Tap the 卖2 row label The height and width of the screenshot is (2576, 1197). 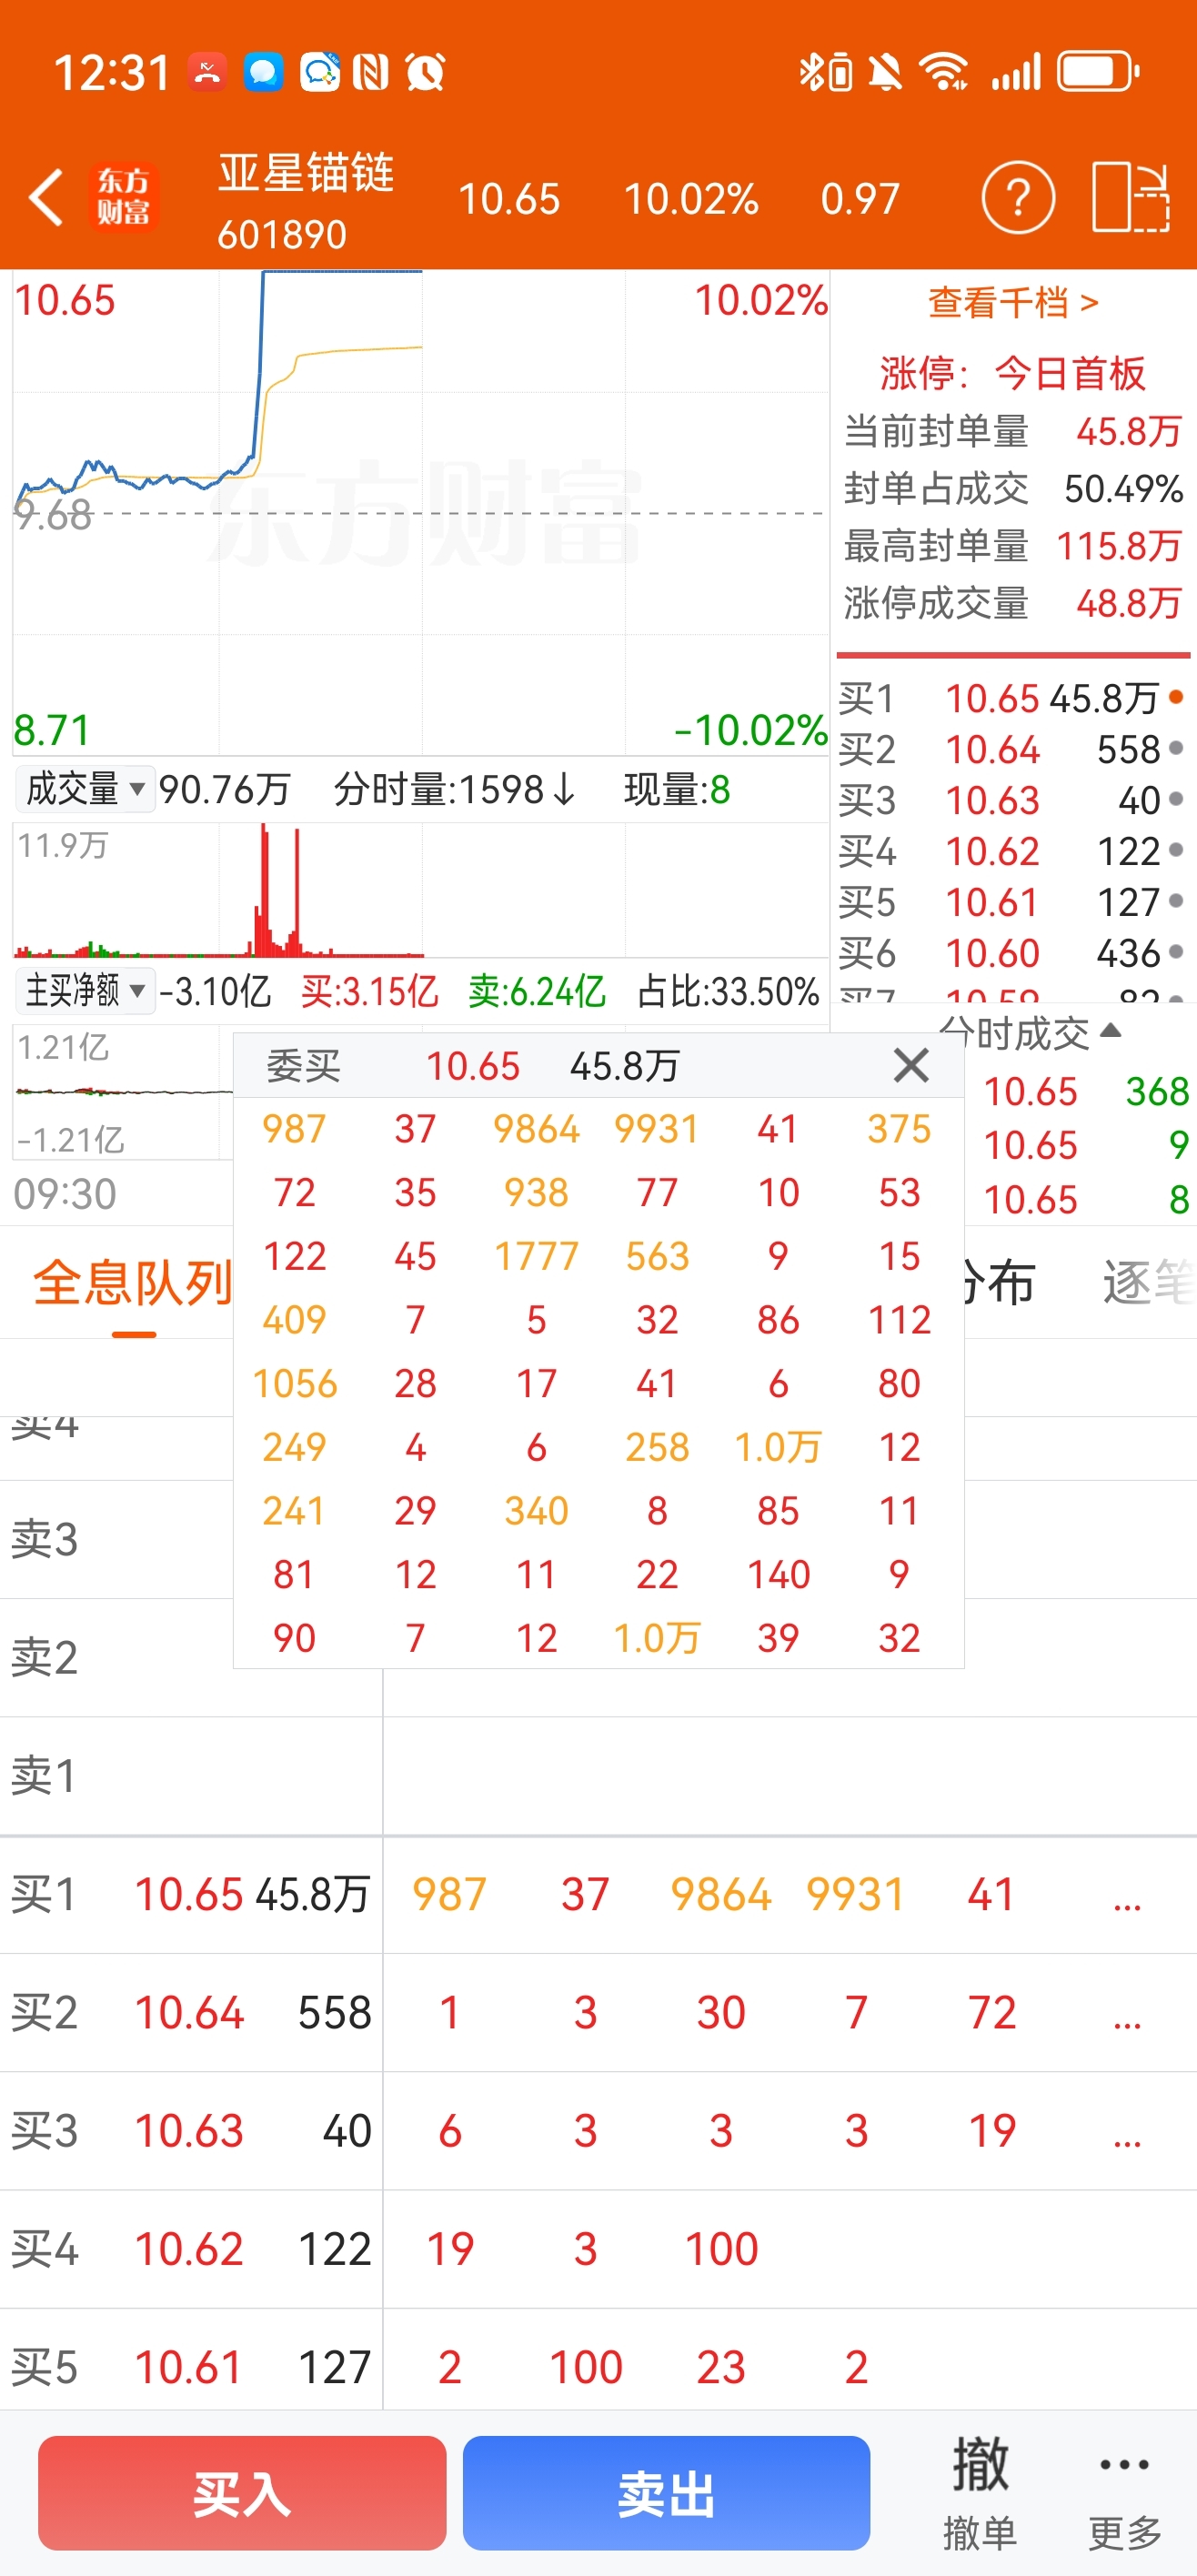pos(44,1658)
